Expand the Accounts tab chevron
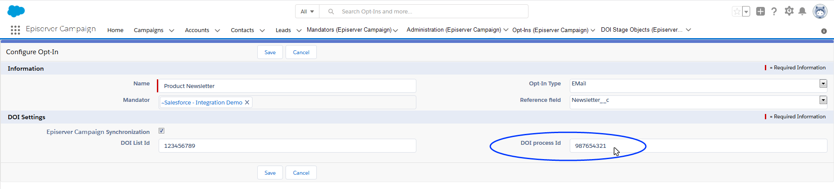The width and height of the screenshot is (834, 189). coord(217,30)
